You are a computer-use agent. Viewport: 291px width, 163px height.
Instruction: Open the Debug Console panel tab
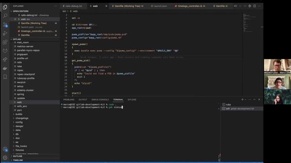(100, 100)
